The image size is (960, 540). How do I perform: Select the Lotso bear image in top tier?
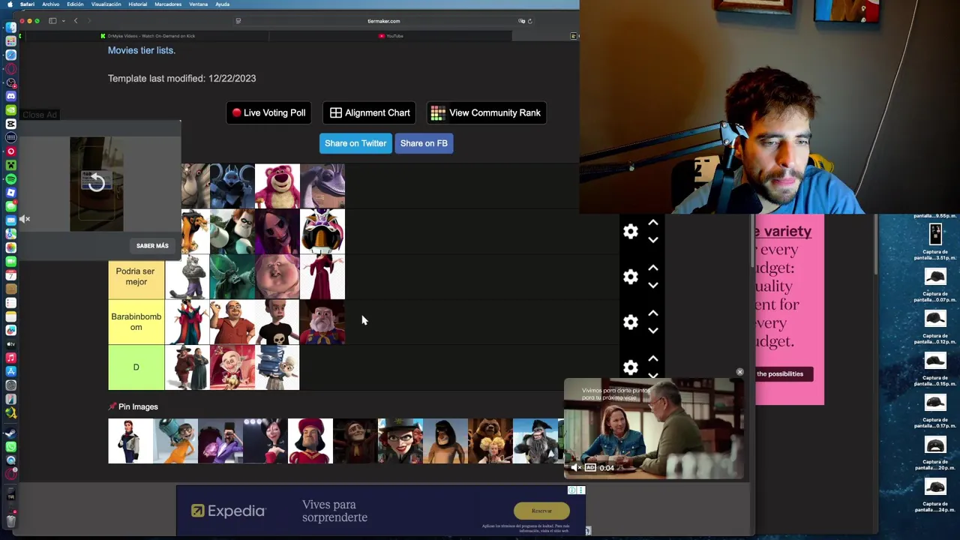(x=277, y=186)
